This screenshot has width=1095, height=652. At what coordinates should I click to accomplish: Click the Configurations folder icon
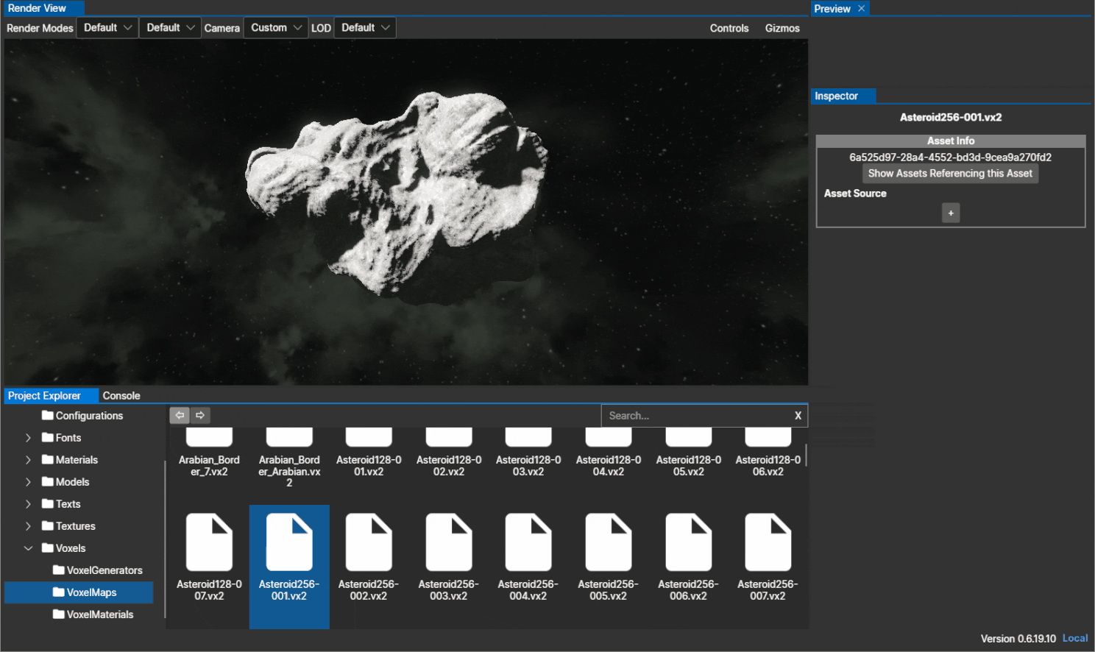click(x=48, y=415)
